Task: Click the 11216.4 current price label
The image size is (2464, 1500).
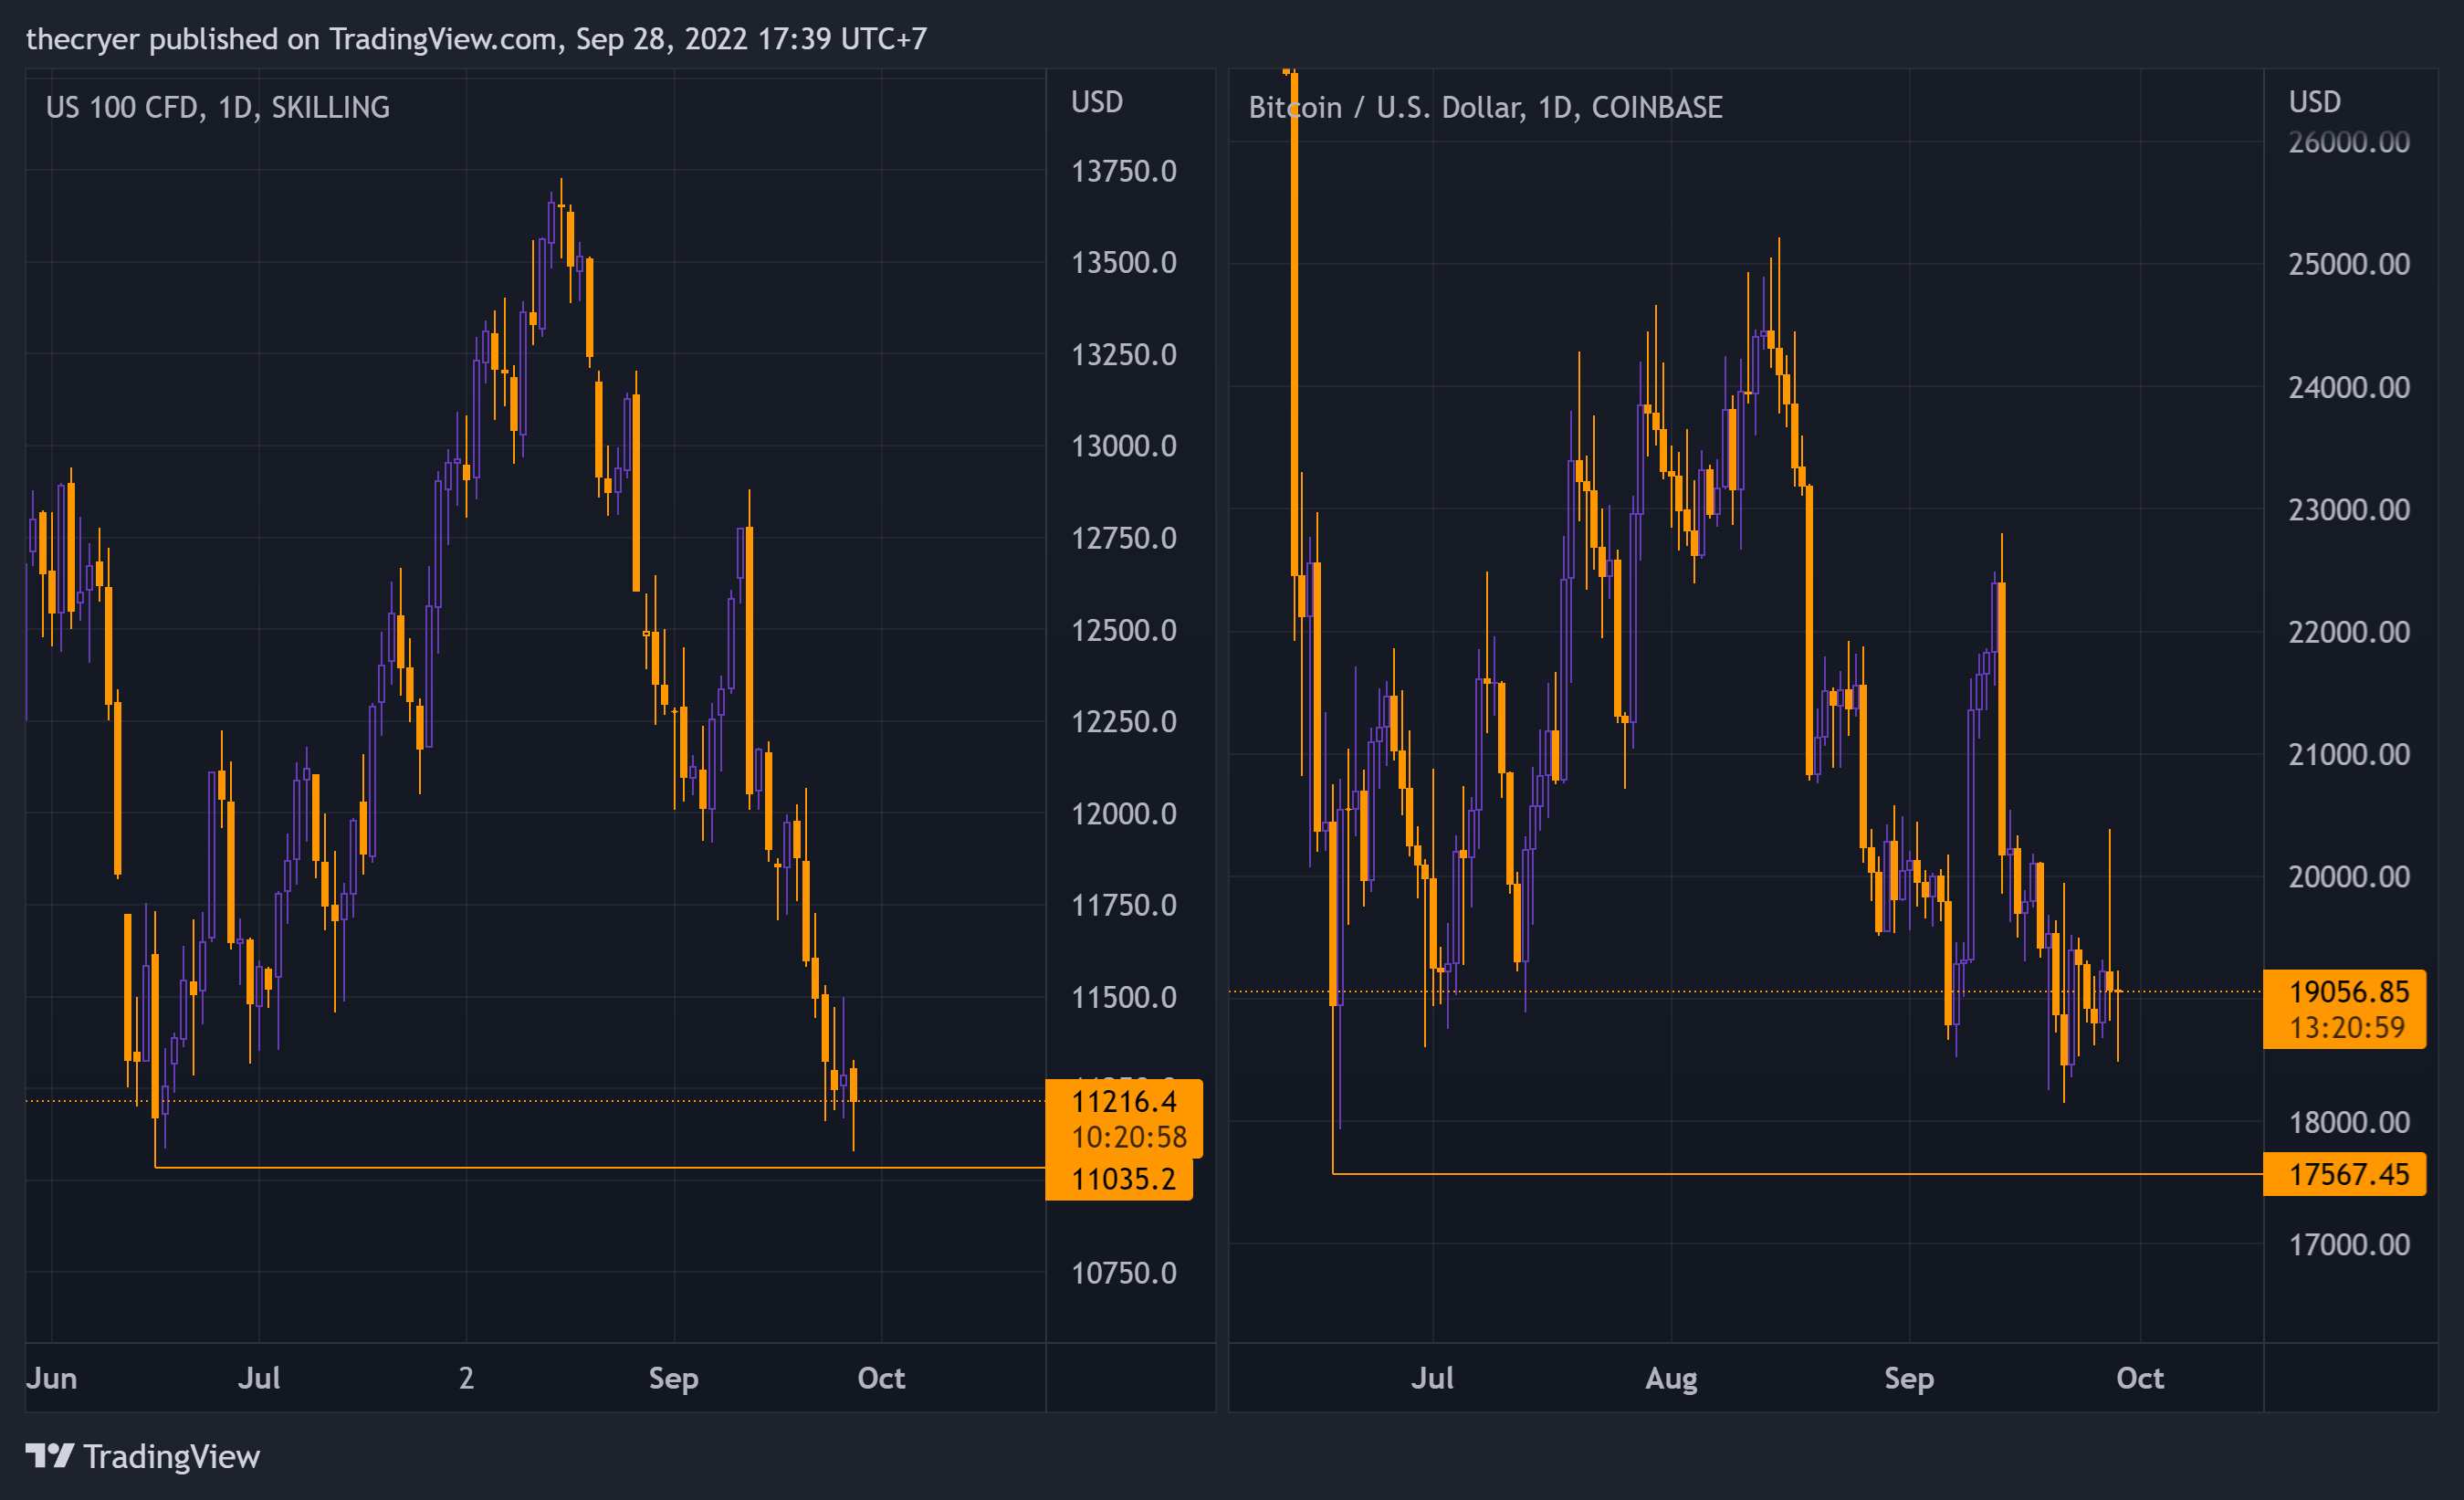Action: (x=1124, y=1102)
